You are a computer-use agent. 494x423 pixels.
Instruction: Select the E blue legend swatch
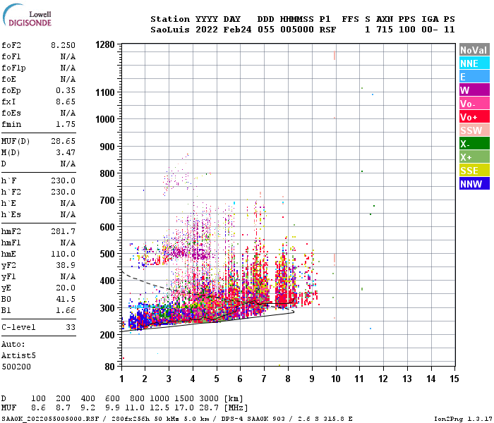(474, 77)
